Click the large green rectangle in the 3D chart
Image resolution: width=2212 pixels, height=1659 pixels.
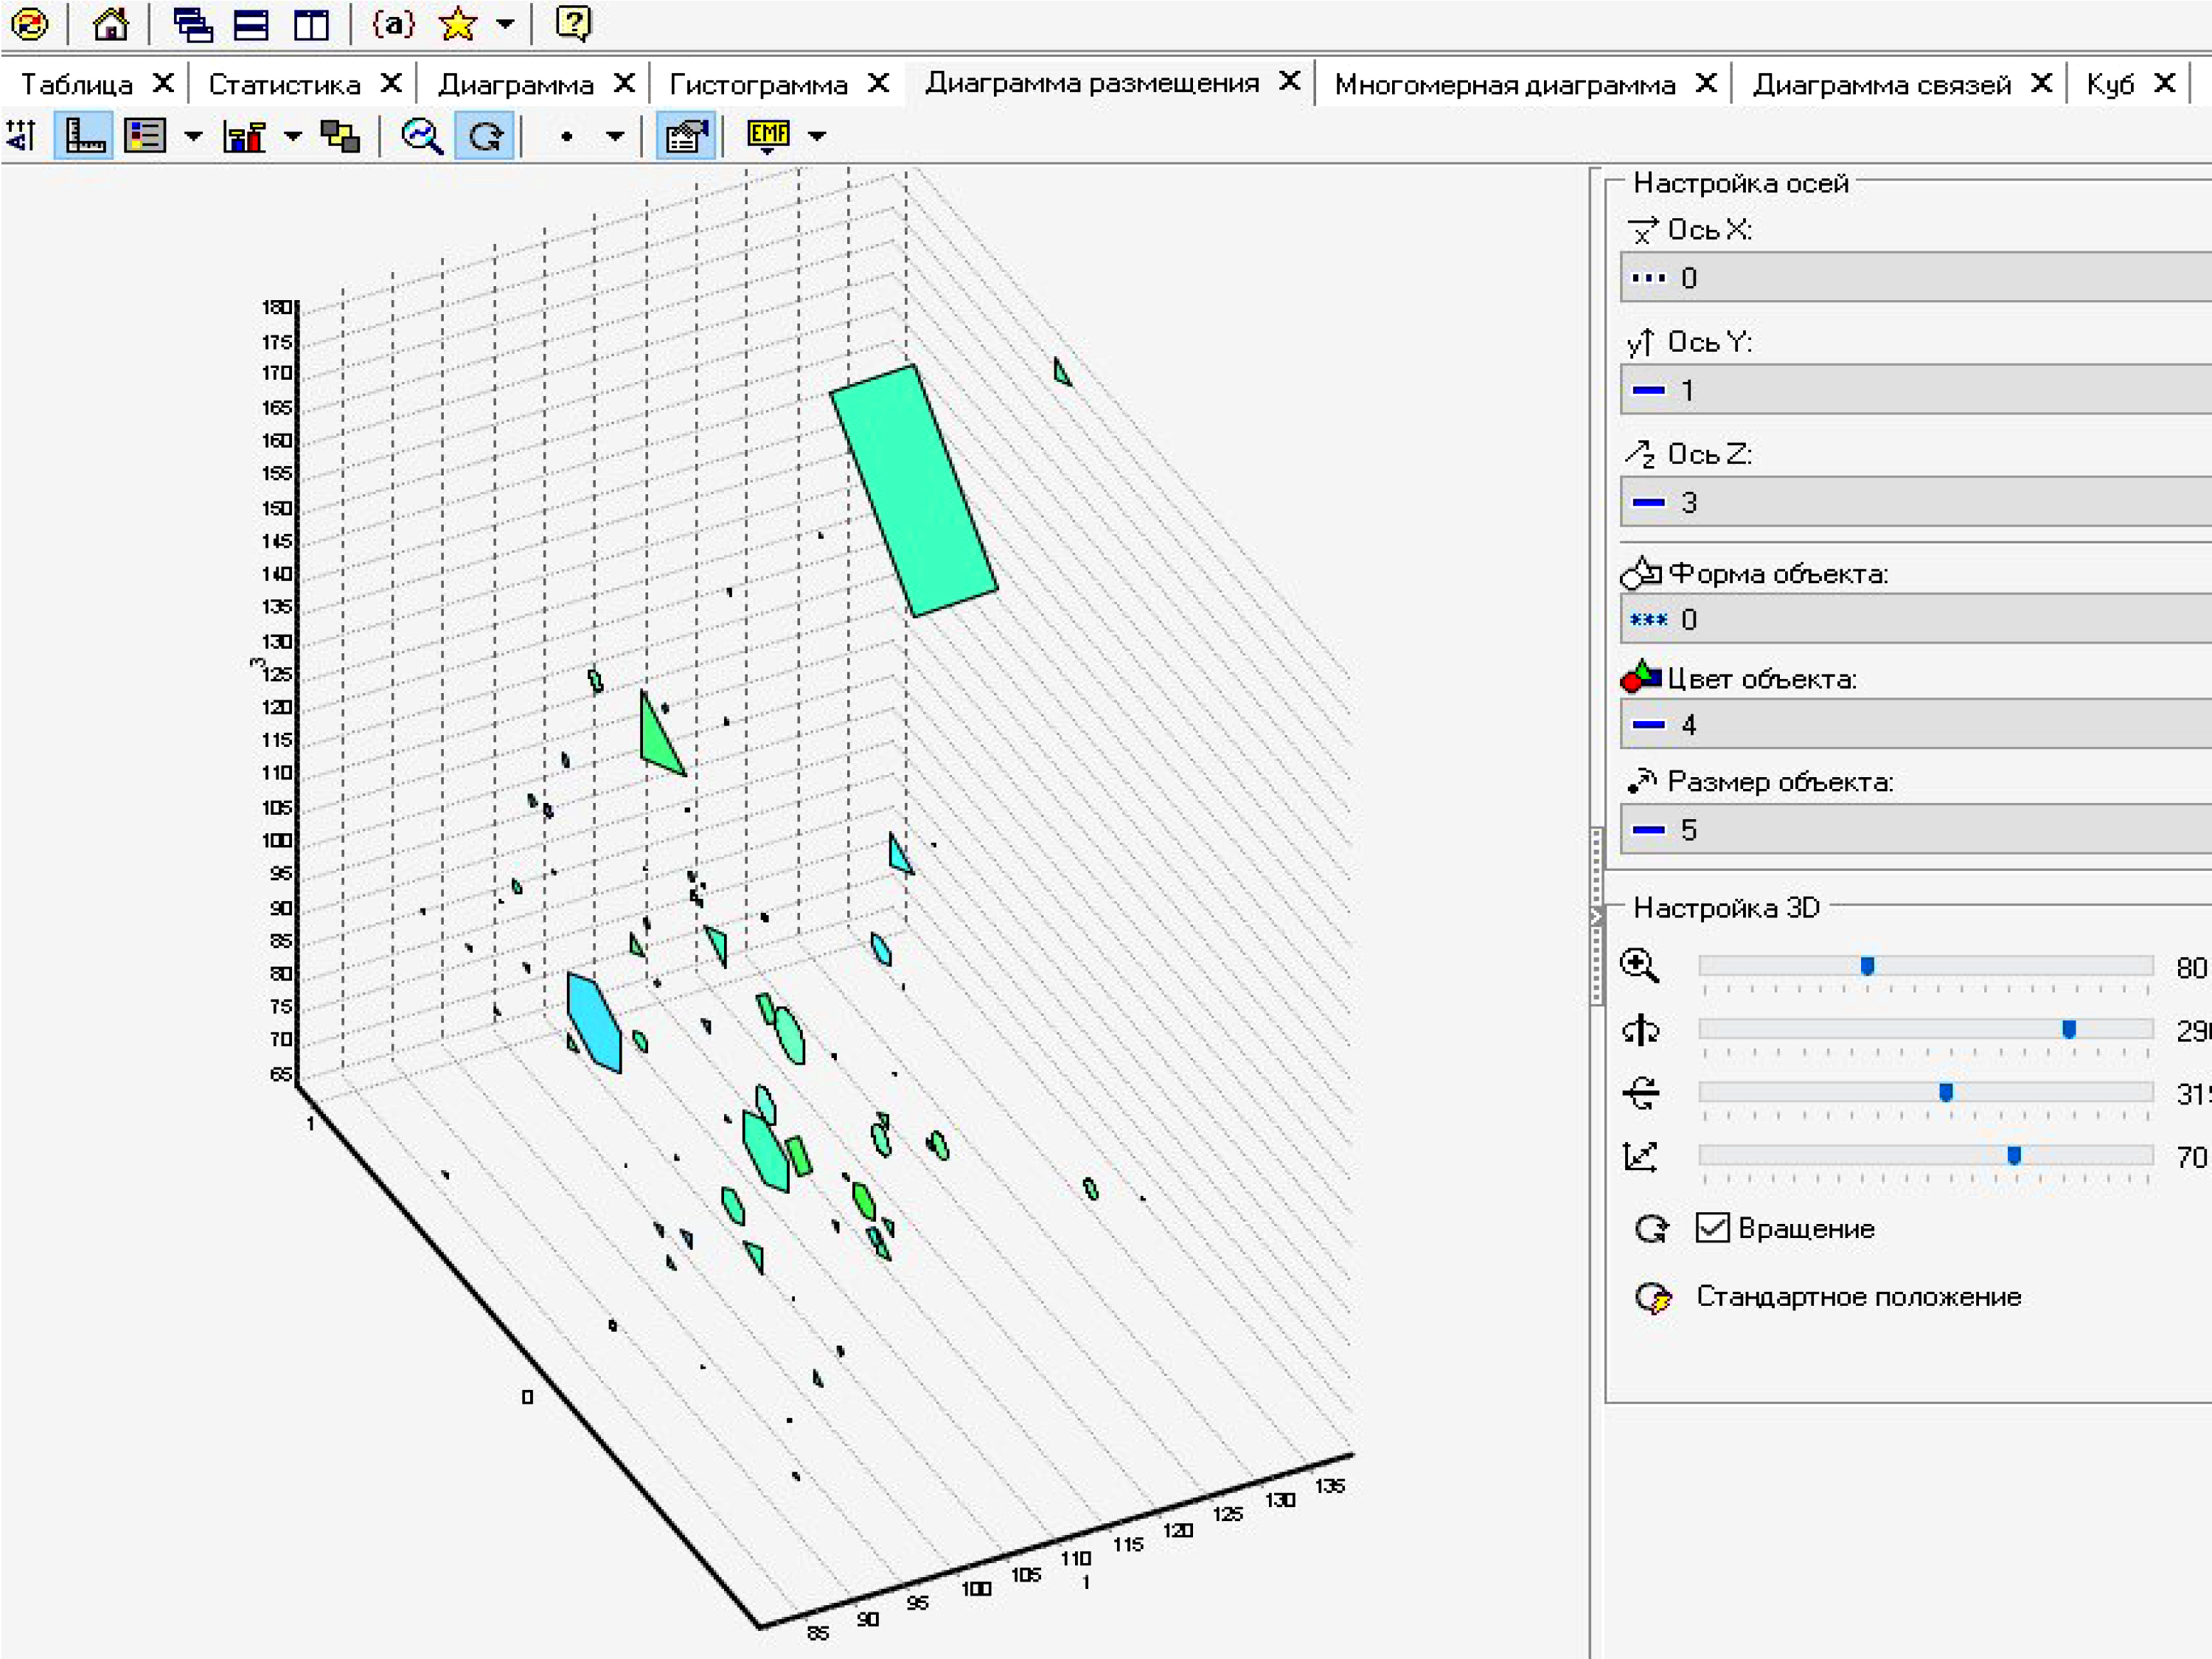click(914, 490)
